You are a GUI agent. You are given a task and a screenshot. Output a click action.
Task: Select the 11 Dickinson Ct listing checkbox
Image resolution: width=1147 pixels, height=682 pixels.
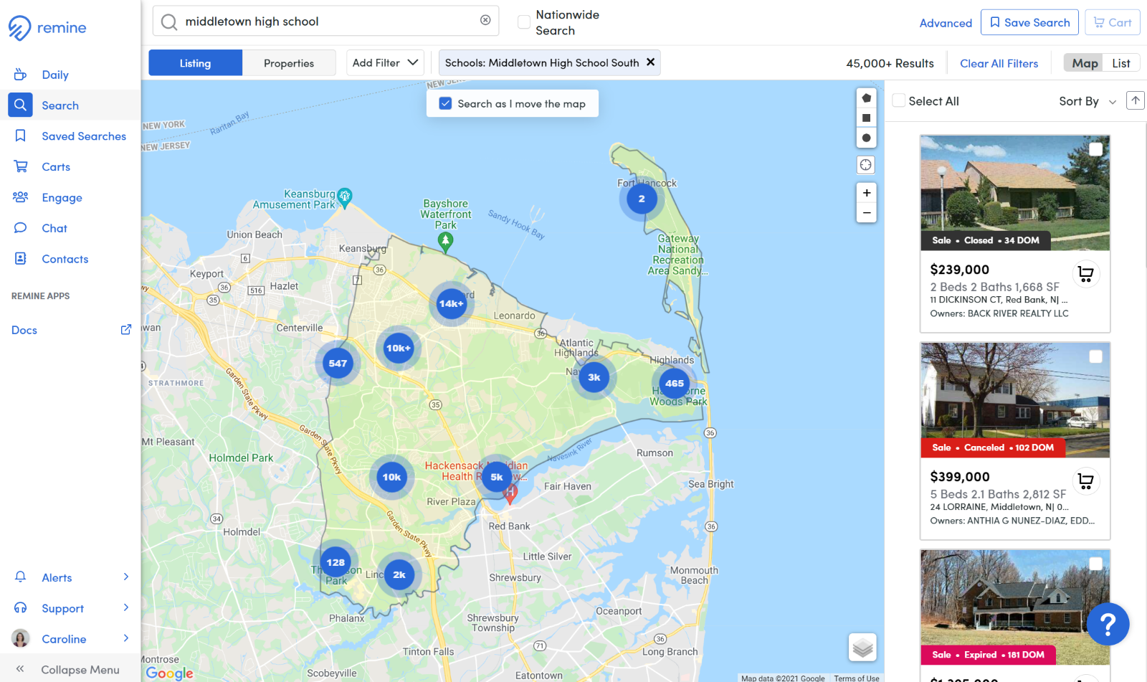coord(1095,149)
